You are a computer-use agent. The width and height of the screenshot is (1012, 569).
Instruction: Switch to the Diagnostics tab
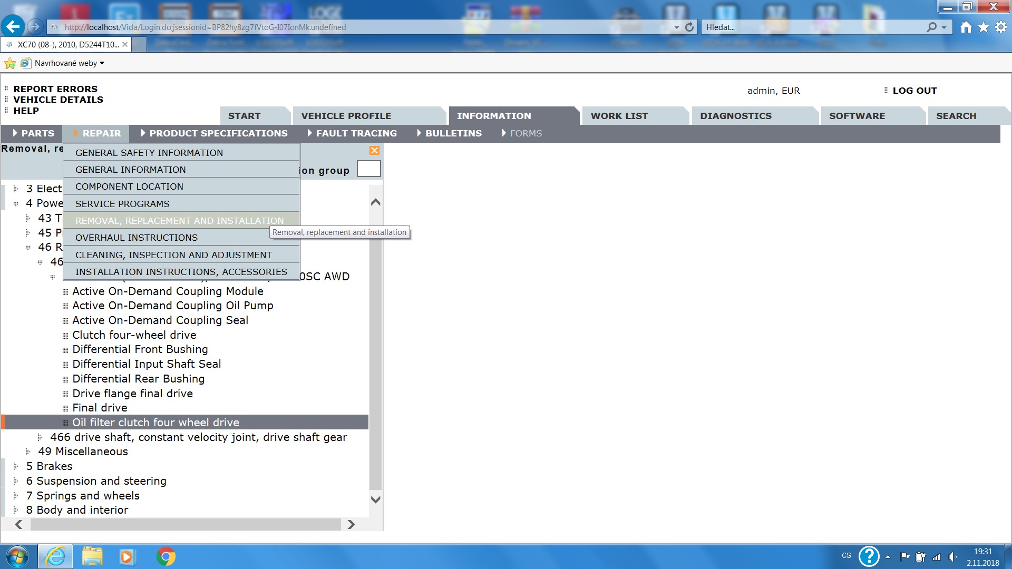coord(735,116)
